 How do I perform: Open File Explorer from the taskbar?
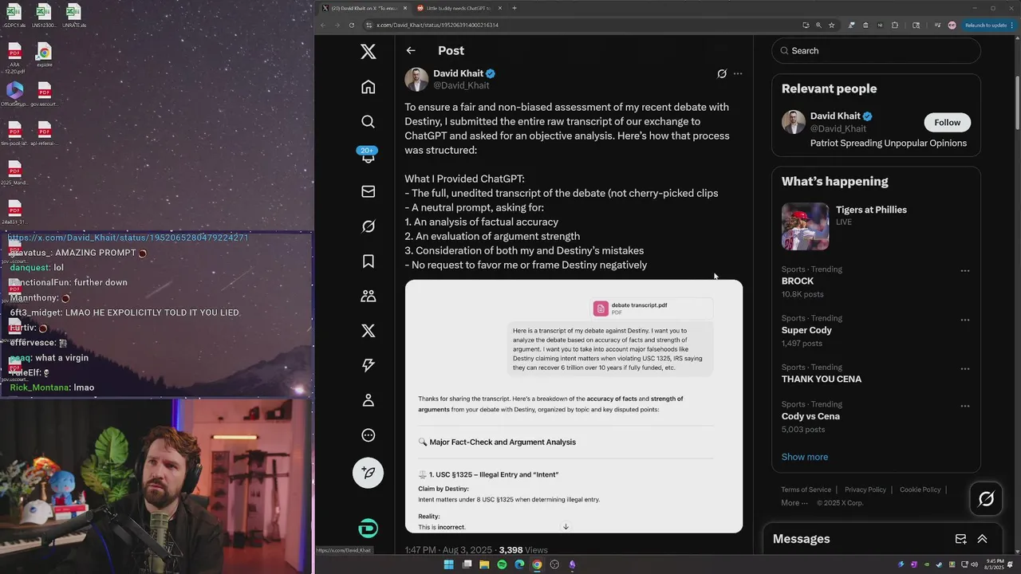(x=484, y=564)
